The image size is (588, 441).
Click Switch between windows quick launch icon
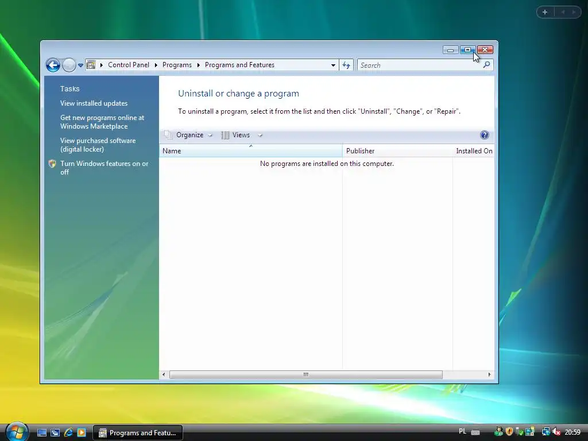55,433
